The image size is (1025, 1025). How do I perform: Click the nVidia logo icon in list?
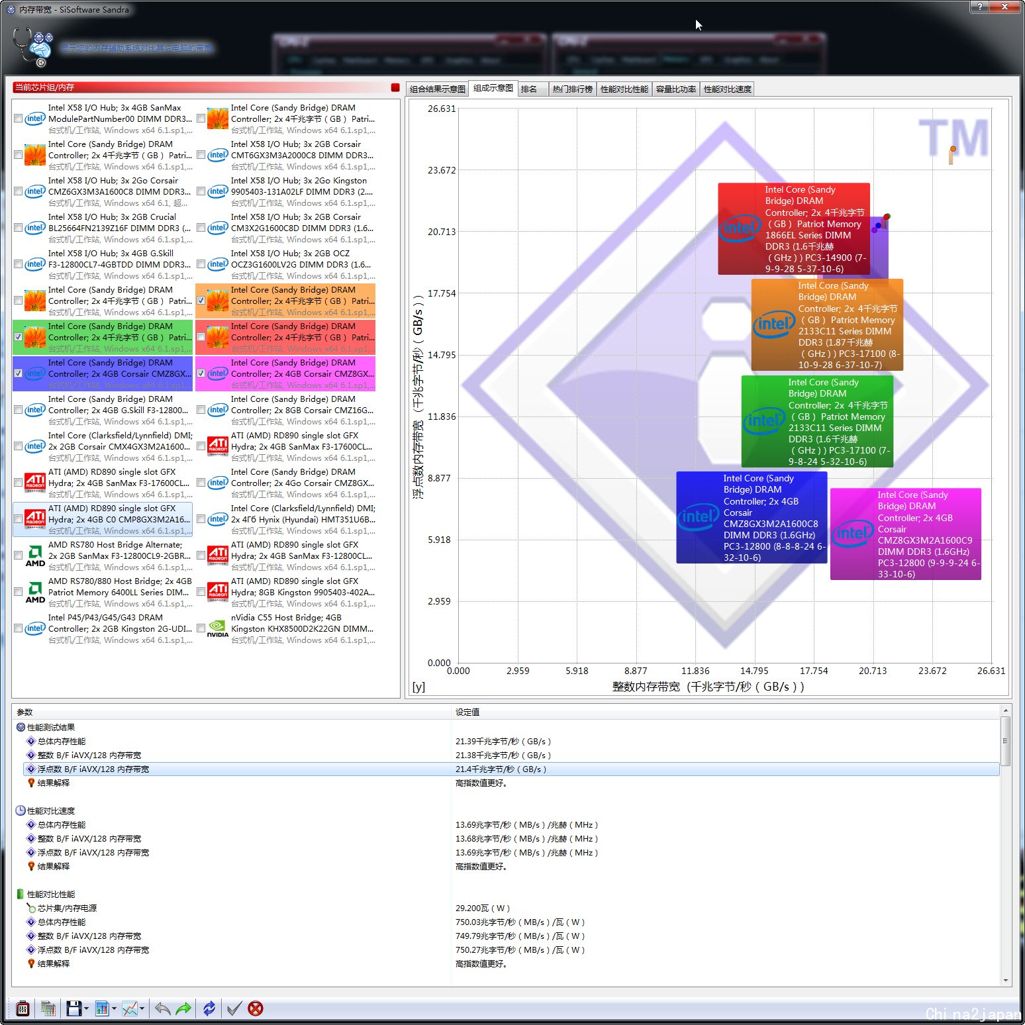click(x=218, y=629)
